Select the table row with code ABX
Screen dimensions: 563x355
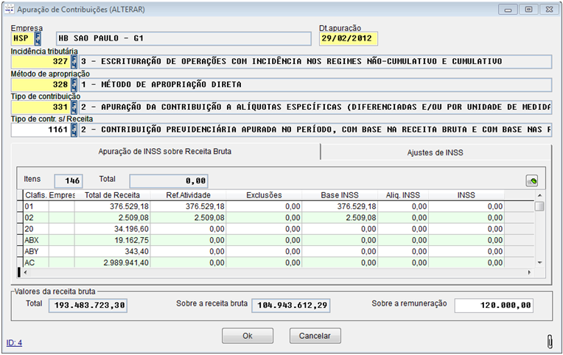click(32, 240)
